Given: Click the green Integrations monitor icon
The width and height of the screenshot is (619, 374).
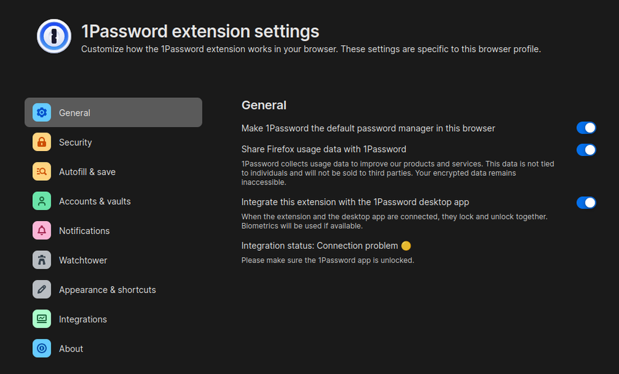Looking at the screenshot, I should click(42, 320).
